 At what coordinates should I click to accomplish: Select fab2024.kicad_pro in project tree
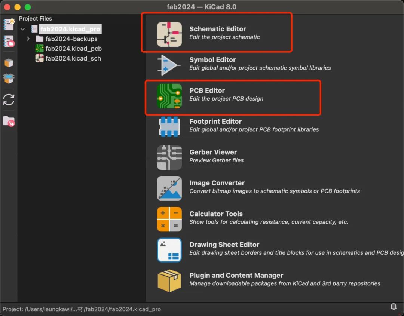pyautogui.click(x=70, y=29)
